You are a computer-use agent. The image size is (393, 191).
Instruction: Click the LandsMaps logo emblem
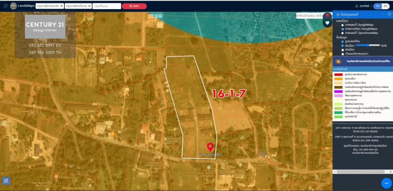pyautogui.click(x=13, y=6)
